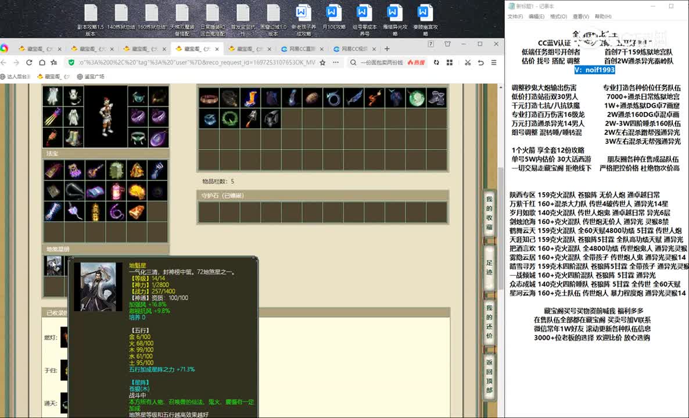
Task: Click Notepad line starting 陕西专区 159克火混队
Action: (584, 194)
